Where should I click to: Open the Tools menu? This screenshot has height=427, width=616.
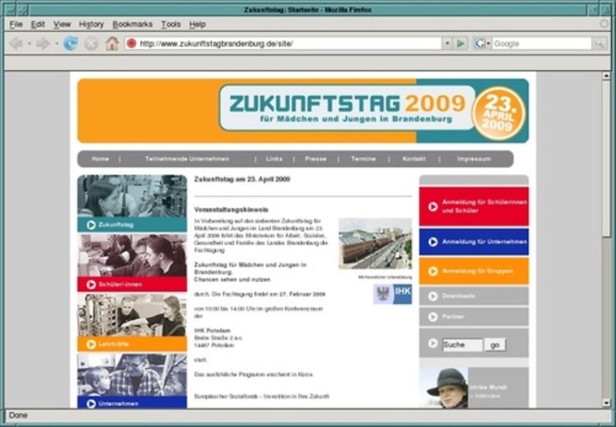click(171, 25)
